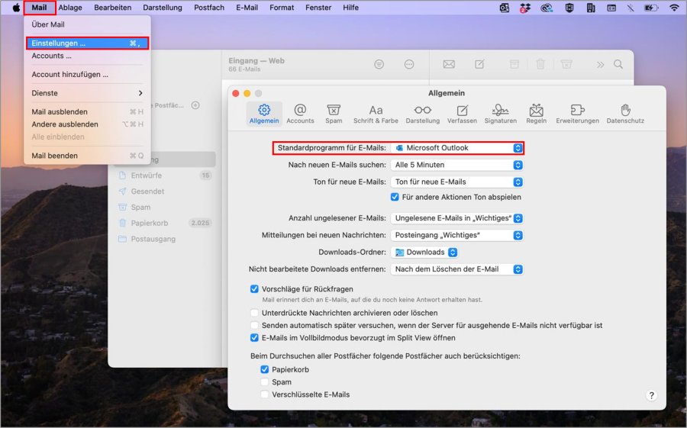Image resolution: width=687 pixels, height=428 pixels.
Task: Click the filter icon in the Mail toolbar
Action: pyautogui.click(x=379, y=64)
